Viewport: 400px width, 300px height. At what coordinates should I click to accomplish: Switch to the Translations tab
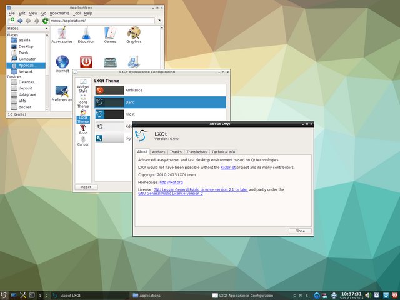197,152
